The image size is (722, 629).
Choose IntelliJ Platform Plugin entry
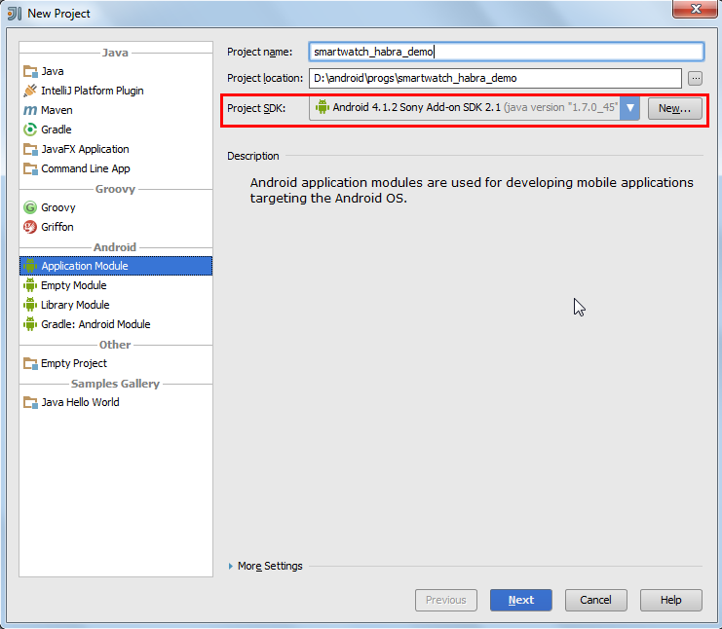click(x=116, y=91)
